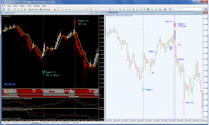The width and height of the screenshot is (209, 125).
Task: Select the Horizontal Line drawing tool
Action: click(x=103, y=9)
